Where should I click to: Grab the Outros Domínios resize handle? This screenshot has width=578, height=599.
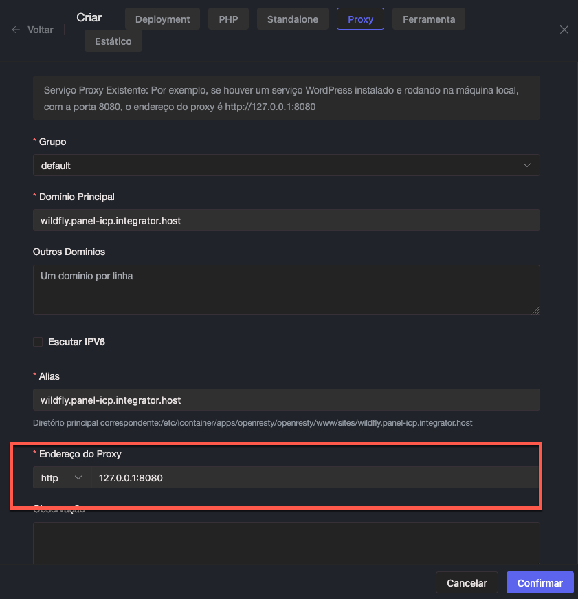coord(535,311)
